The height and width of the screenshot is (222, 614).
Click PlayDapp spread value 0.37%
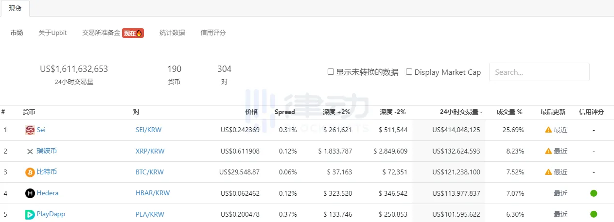[x=288, y=214]
